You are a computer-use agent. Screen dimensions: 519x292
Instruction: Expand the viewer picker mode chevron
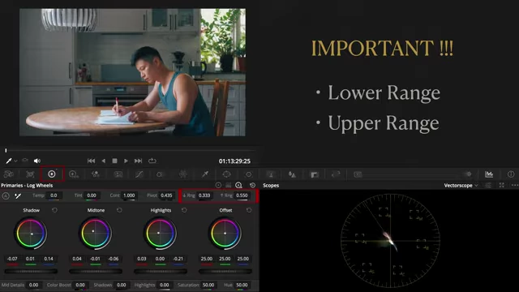coord(15,161)
